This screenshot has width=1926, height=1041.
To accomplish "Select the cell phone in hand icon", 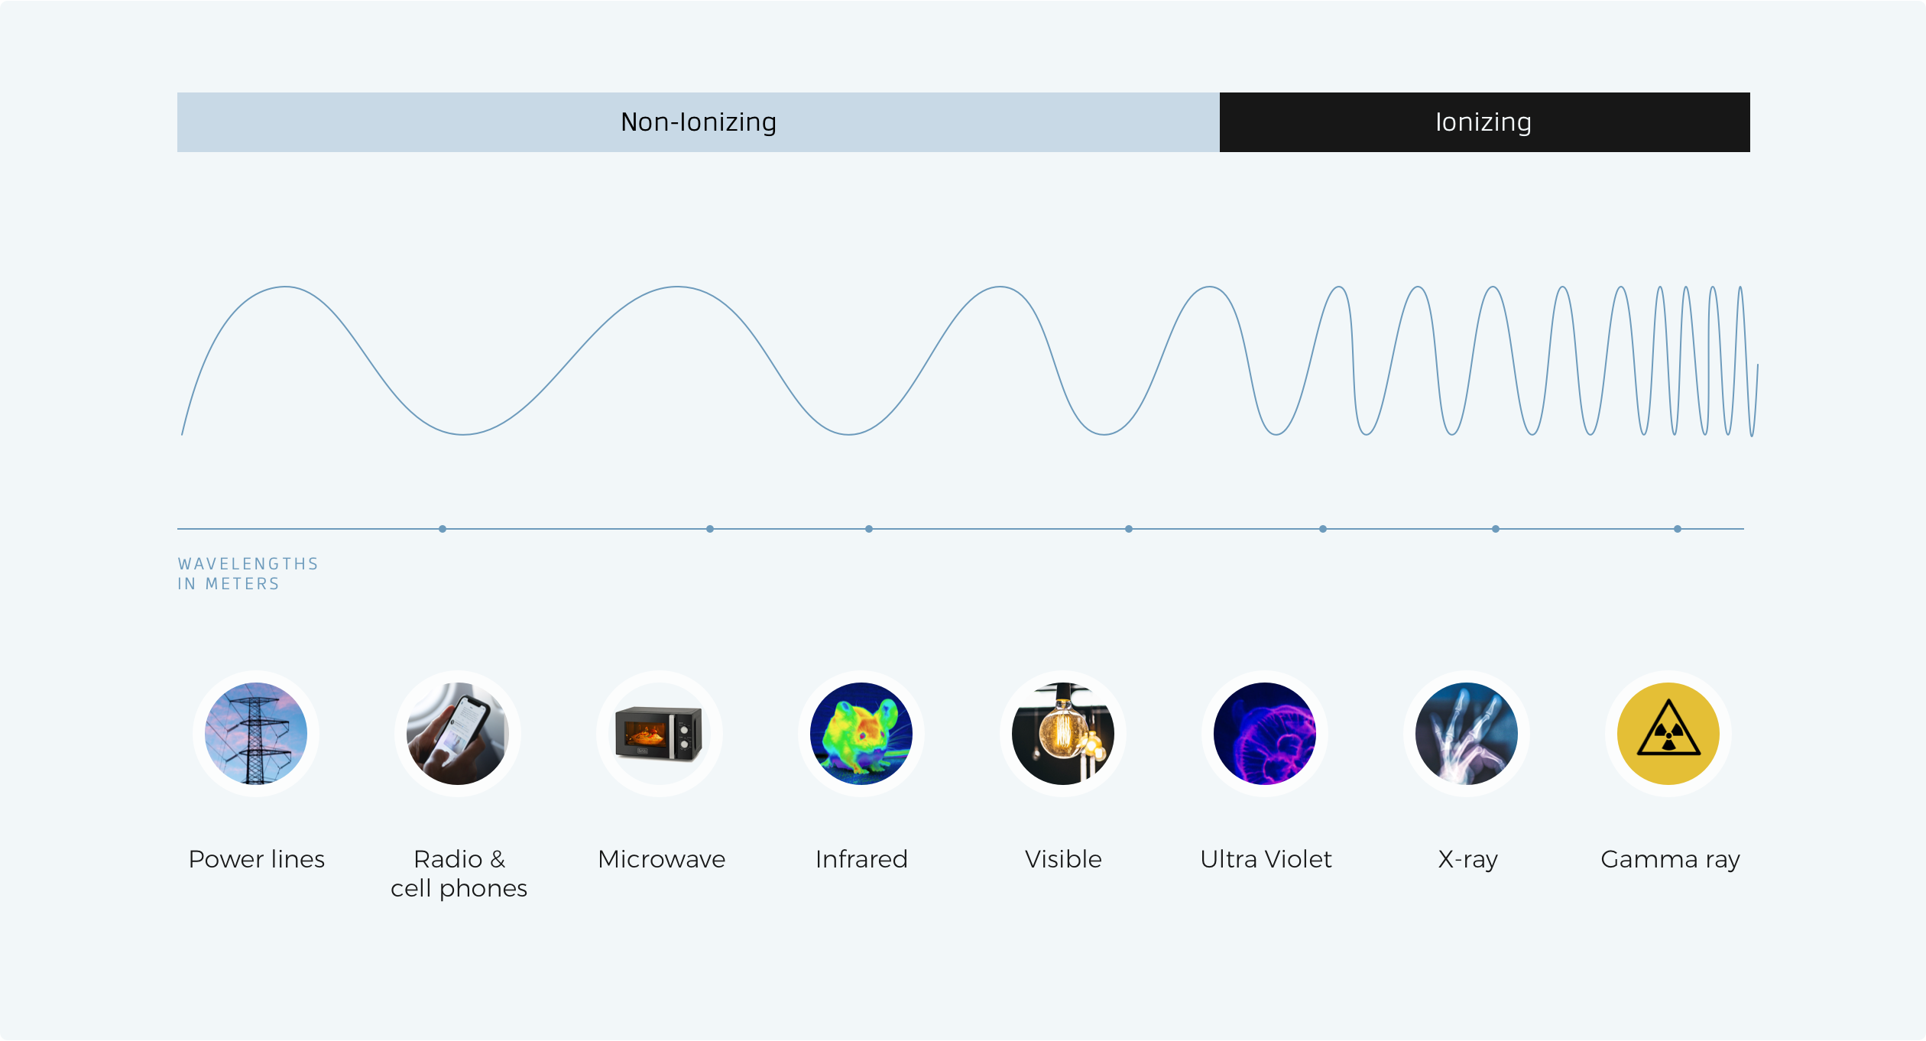I will [458, 734].
